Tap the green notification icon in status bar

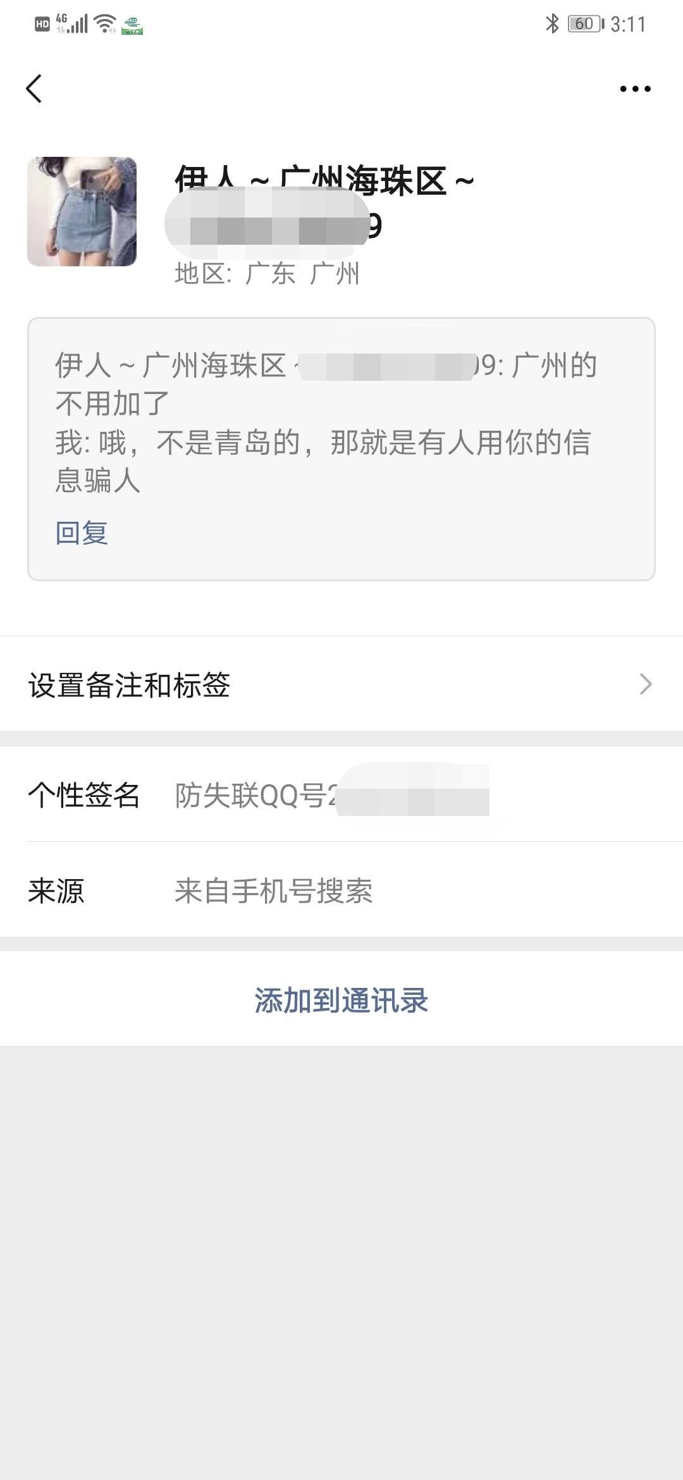[x=132, y=26]
